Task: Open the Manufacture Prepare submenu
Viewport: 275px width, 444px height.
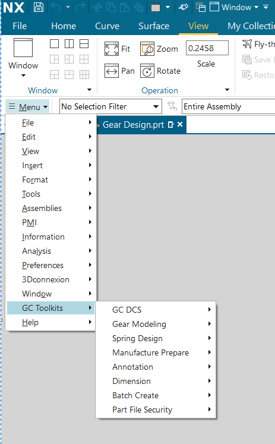Action: [x=156, y=352]
